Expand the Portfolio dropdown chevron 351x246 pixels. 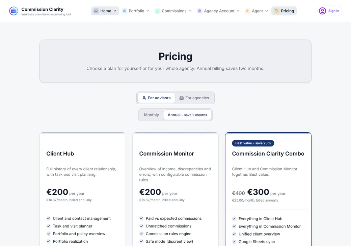tap(148, 11)
